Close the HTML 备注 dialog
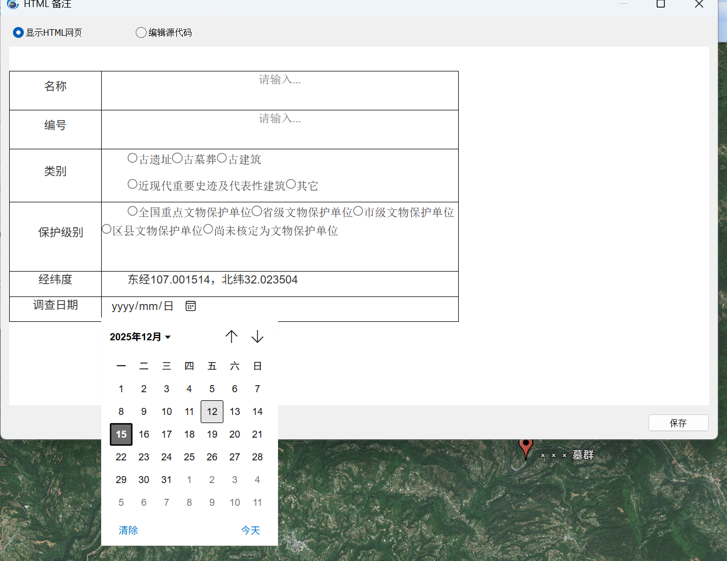727x561 pixels. click(x=699, y=4)
